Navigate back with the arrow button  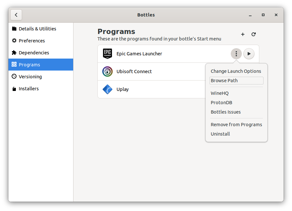point(16,15)
